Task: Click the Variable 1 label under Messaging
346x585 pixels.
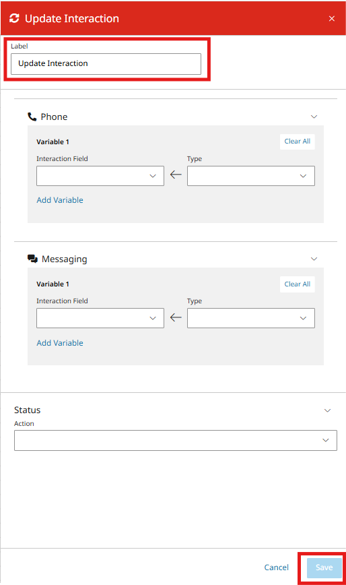Action: (53, 284)
